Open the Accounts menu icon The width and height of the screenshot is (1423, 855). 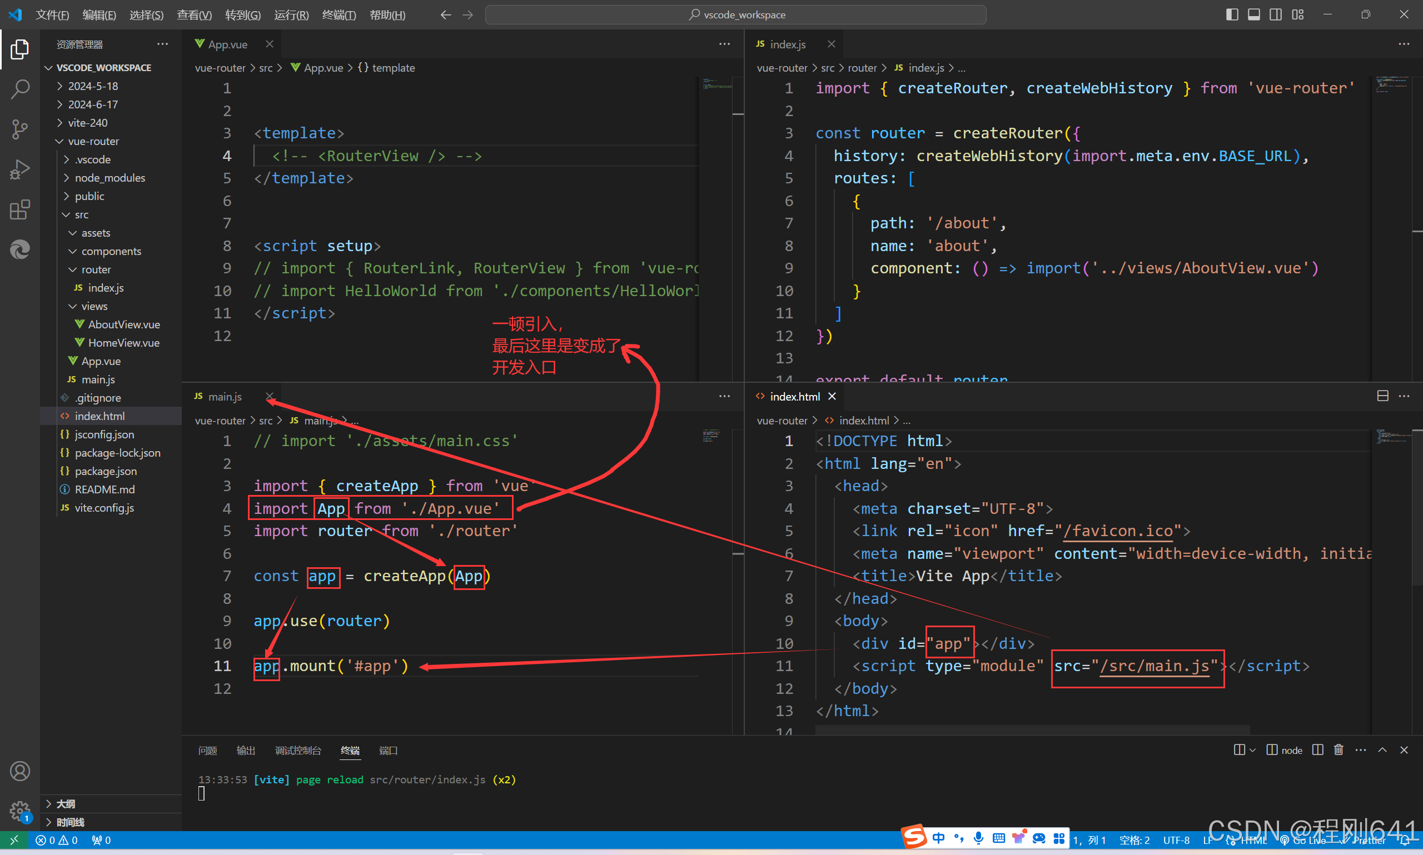(x=20, y=771)
